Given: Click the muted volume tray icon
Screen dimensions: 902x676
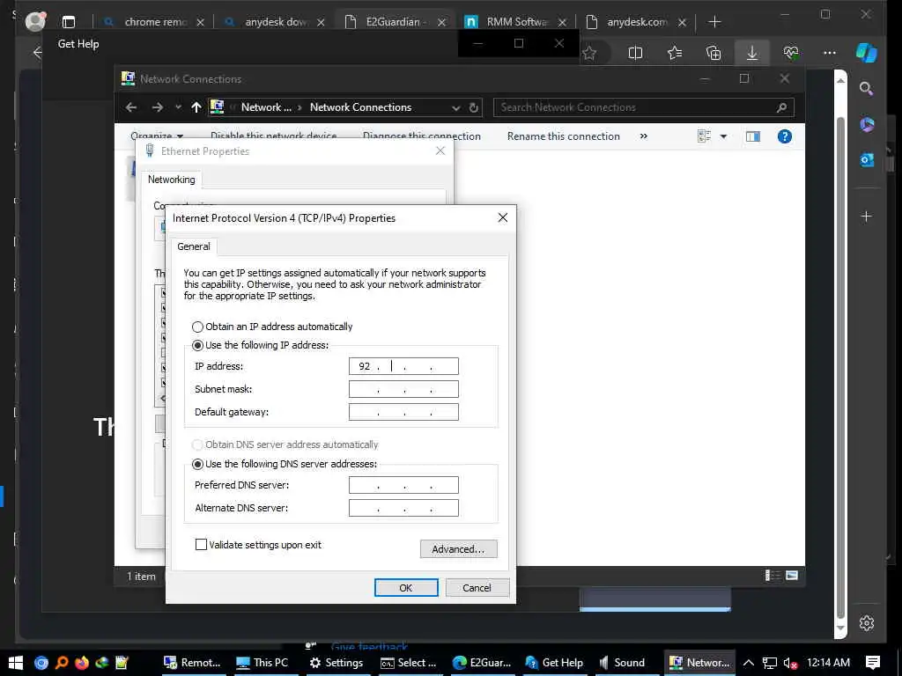Looking at the screenshot, I should click(x=790, y=663).
